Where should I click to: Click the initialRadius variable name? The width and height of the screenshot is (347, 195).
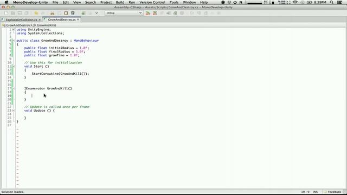pos(61,48)
